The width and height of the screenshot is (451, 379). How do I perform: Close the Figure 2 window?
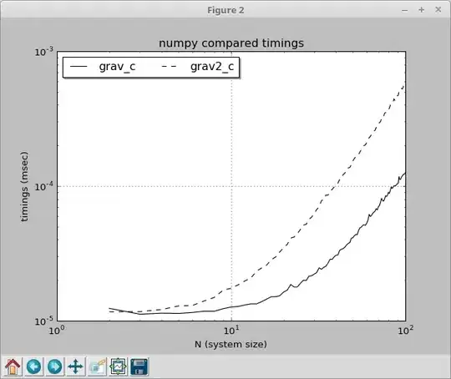[438, 10]
